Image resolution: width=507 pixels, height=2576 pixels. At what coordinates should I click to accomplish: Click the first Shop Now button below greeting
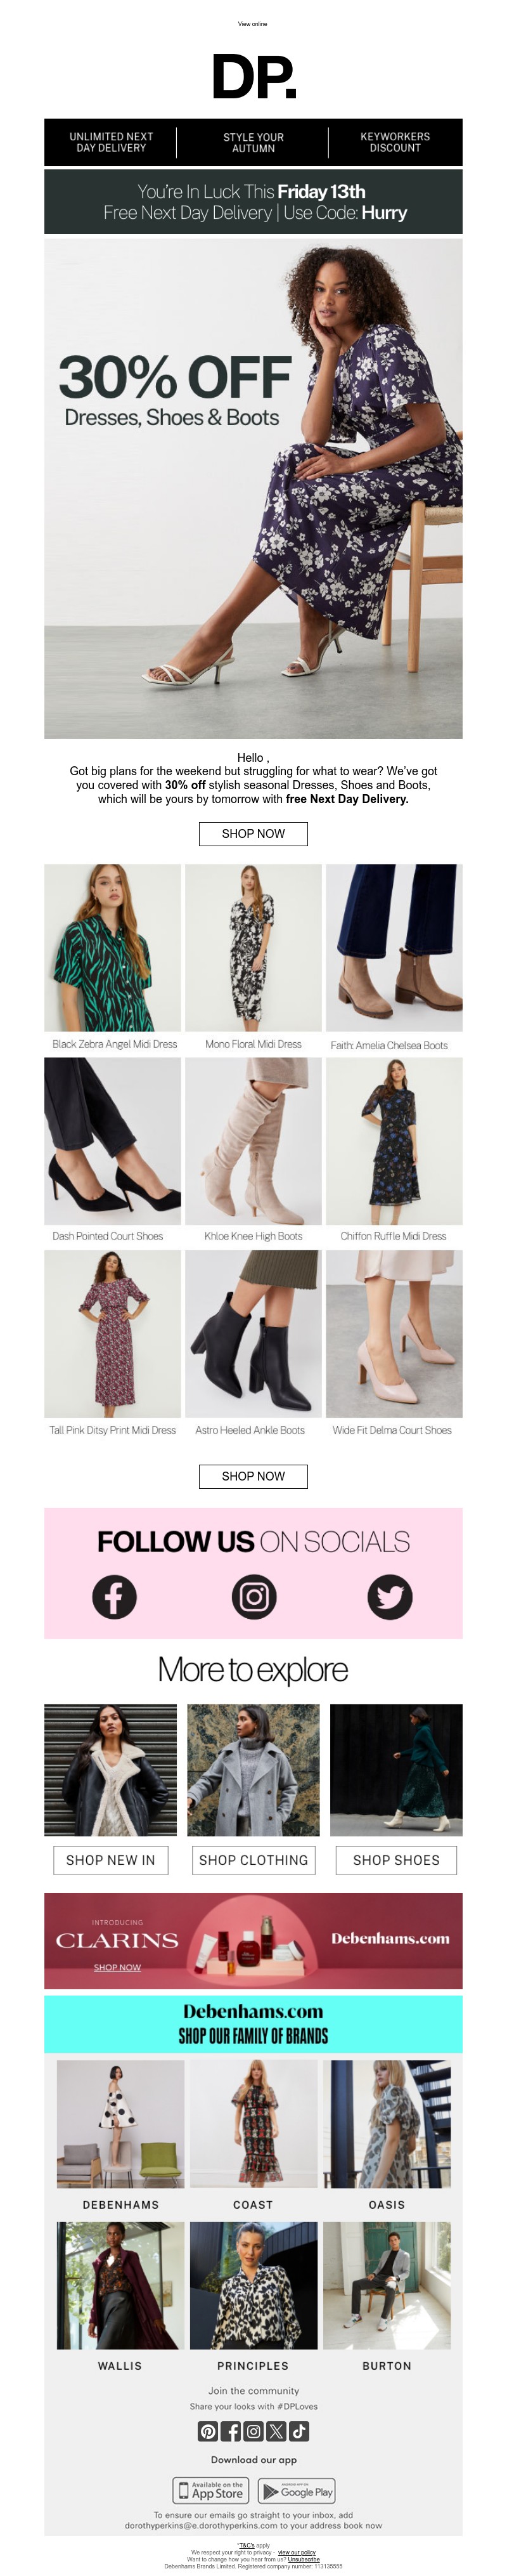(x=253, y=833)
